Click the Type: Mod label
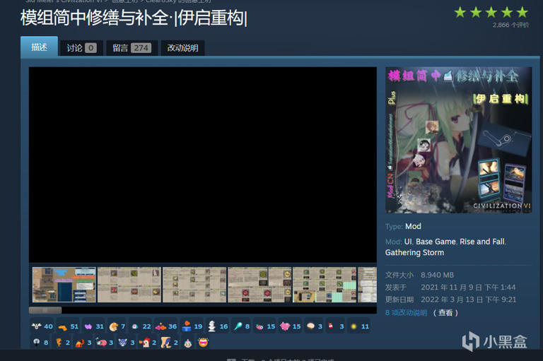Image resolution: width=543 pixels, height=361 pixels. 403,226
